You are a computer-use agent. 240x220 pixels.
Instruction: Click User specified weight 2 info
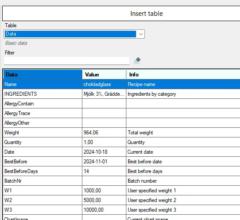[x=183, y=200]
